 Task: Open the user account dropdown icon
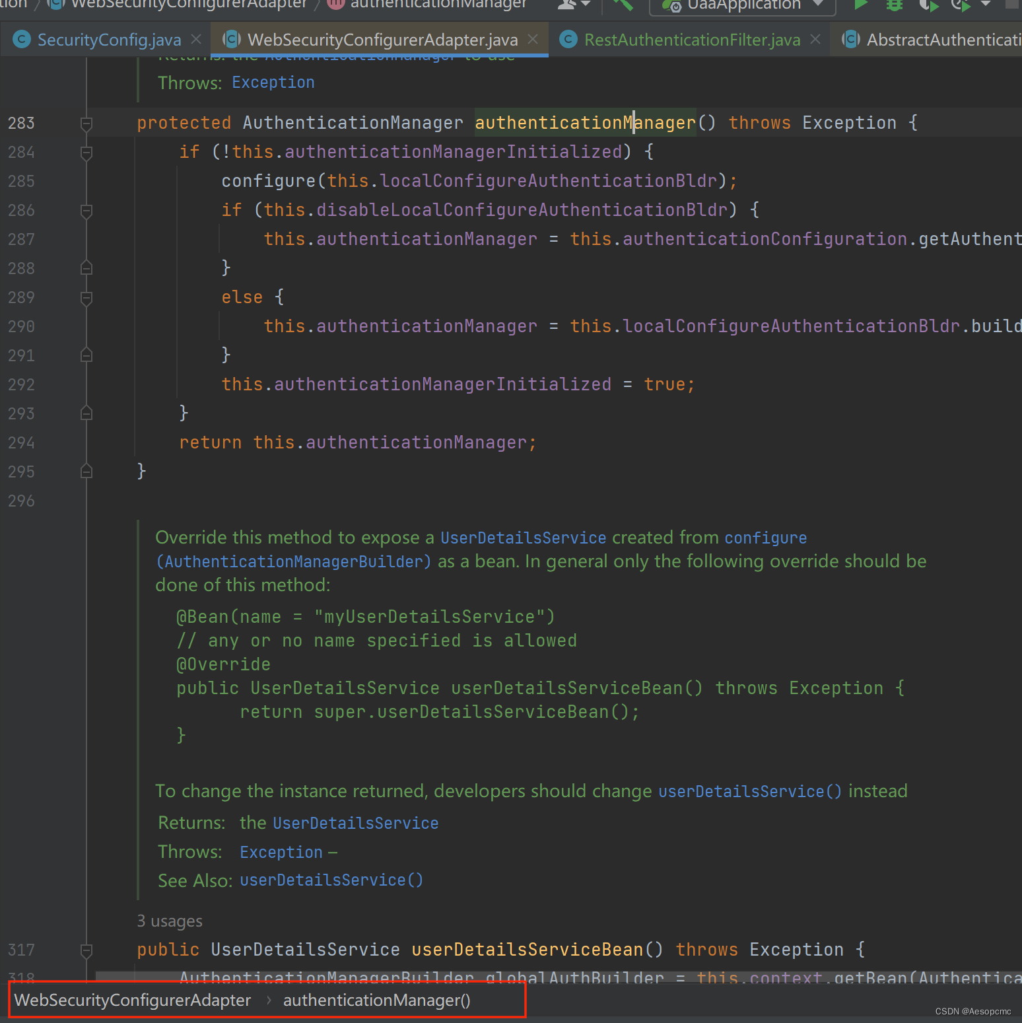(x=573, y=4)
